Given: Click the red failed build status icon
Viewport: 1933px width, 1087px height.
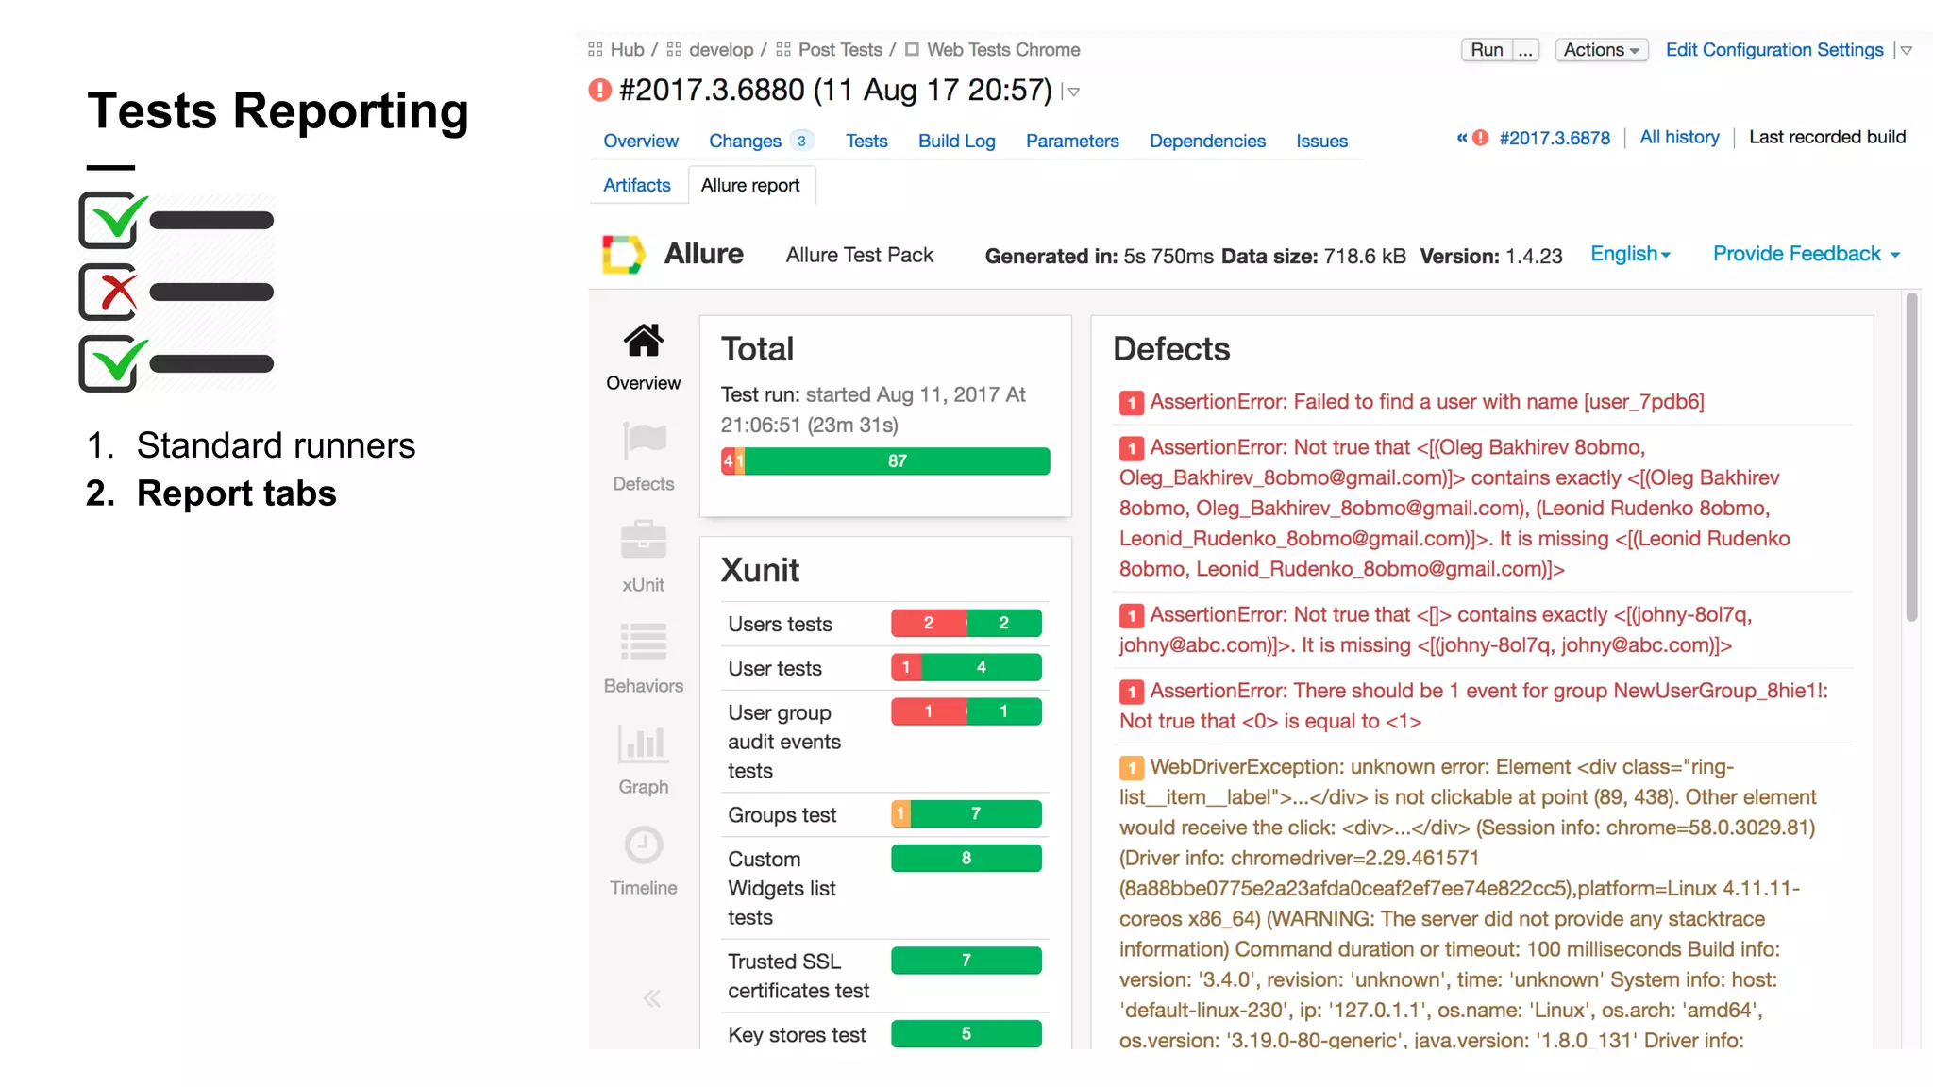Looking at the screenshot, I should point(599,90).
